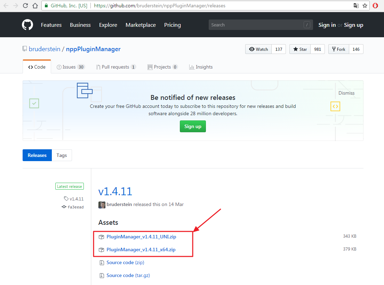This screenshot has width=384, height=285.
Task: Open bruderstein user profile link
Action: tap(45, 49)
